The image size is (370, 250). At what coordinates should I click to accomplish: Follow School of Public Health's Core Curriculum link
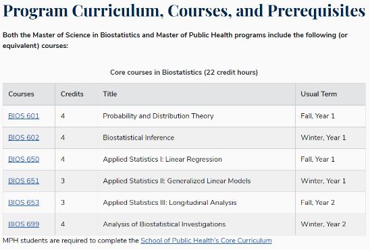tap(206, 241)
